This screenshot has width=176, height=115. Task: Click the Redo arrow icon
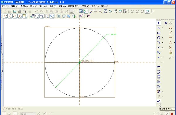coord(42,11)
